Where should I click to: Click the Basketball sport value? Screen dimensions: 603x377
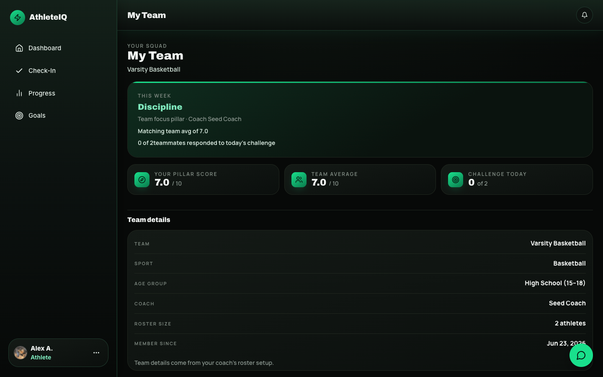pos(569,263)
